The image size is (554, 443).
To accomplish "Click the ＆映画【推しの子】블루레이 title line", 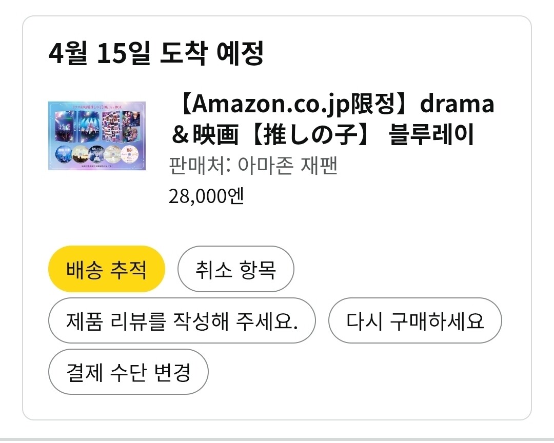I will pos(322,134).
